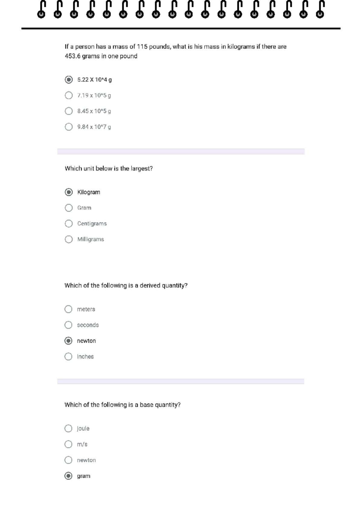
Task: Select Gram as the largest unit
Action: point(69,208)
